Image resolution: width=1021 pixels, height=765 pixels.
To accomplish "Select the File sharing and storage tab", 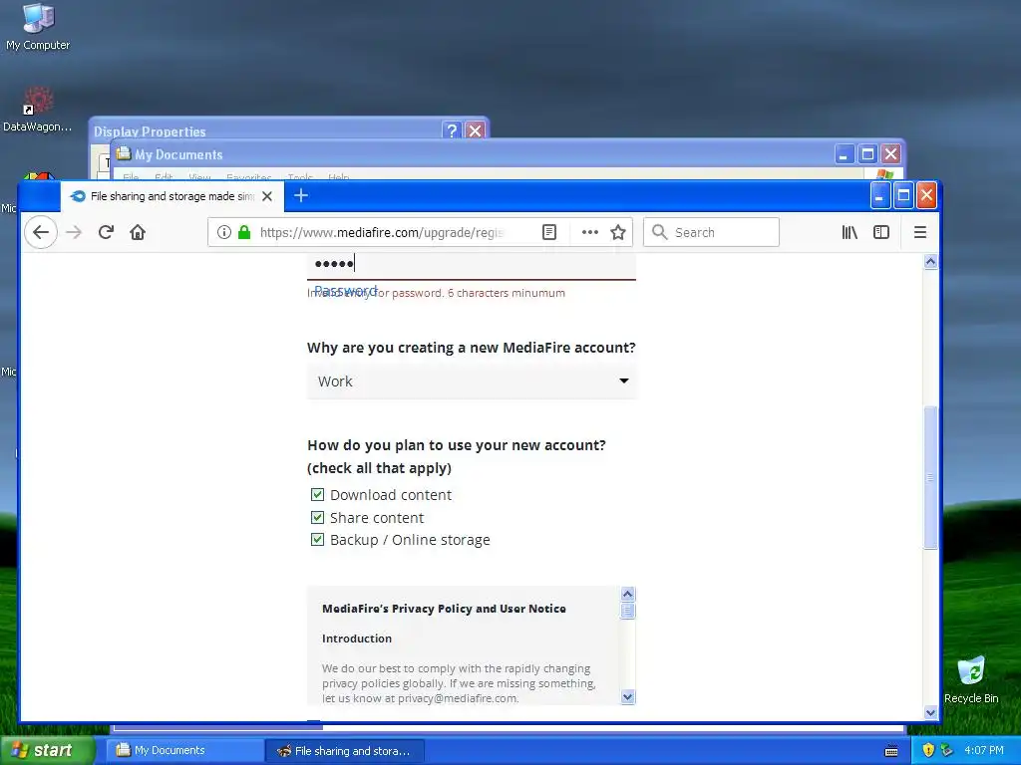I will 171,196.
